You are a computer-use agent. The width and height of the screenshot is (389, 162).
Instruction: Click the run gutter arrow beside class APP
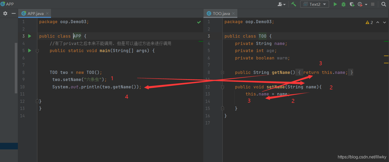(30, 36)
